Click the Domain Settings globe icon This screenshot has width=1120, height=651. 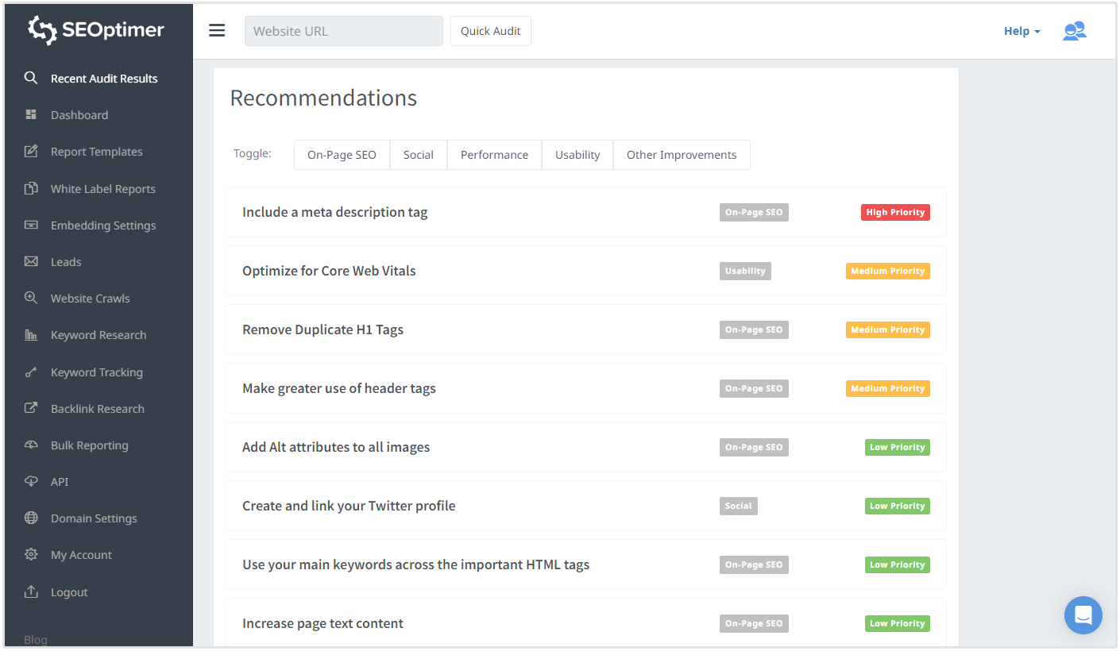(x=31, y=518)
